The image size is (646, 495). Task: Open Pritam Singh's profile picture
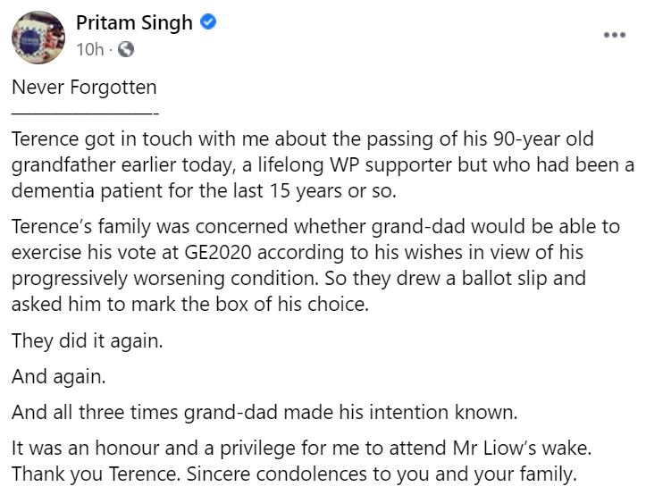point(37,36)
